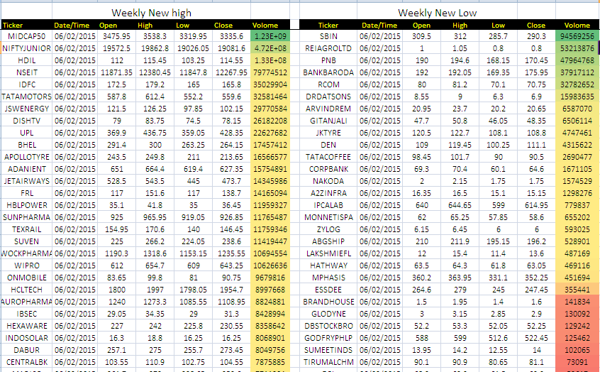Click FRL high value 151.6

pos(155,193)
